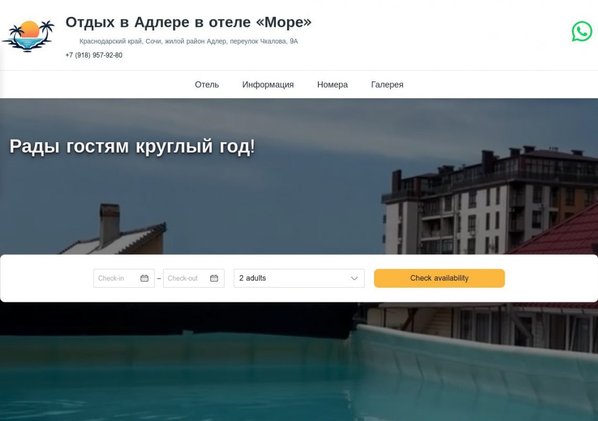This screenshot has width=598, height=421.
Task: Go to Номера section
Action: 332,85
